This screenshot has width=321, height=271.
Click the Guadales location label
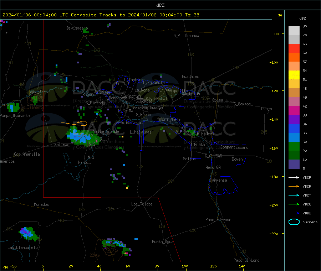pyautogui.click(x=190, y=77)
